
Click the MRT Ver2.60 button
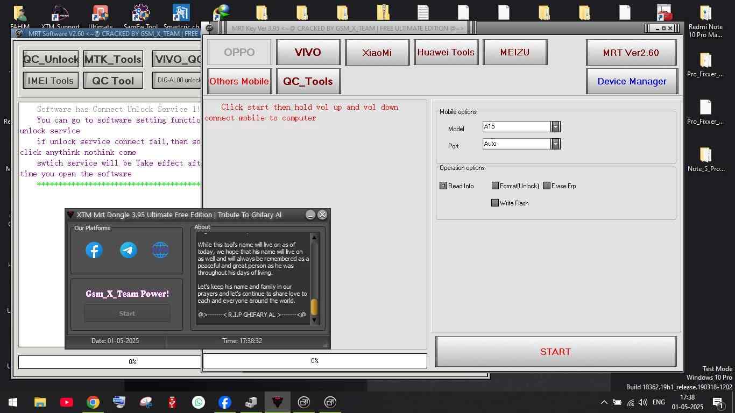click(x=632, y=52)
